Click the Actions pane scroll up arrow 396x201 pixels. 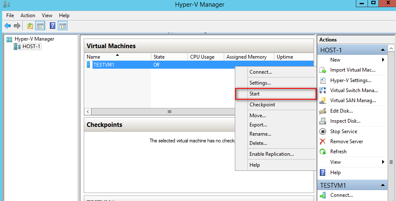tap(391, 48)
